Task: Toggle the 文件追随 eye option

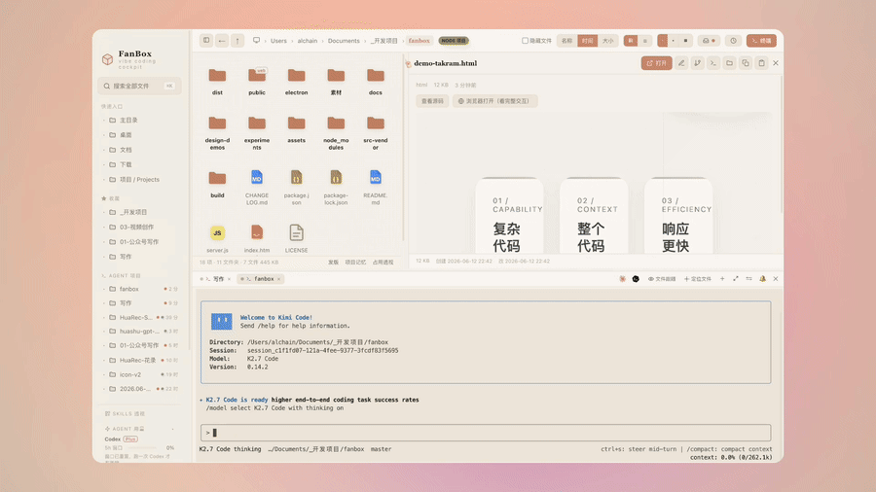Action: click(662, 279)
